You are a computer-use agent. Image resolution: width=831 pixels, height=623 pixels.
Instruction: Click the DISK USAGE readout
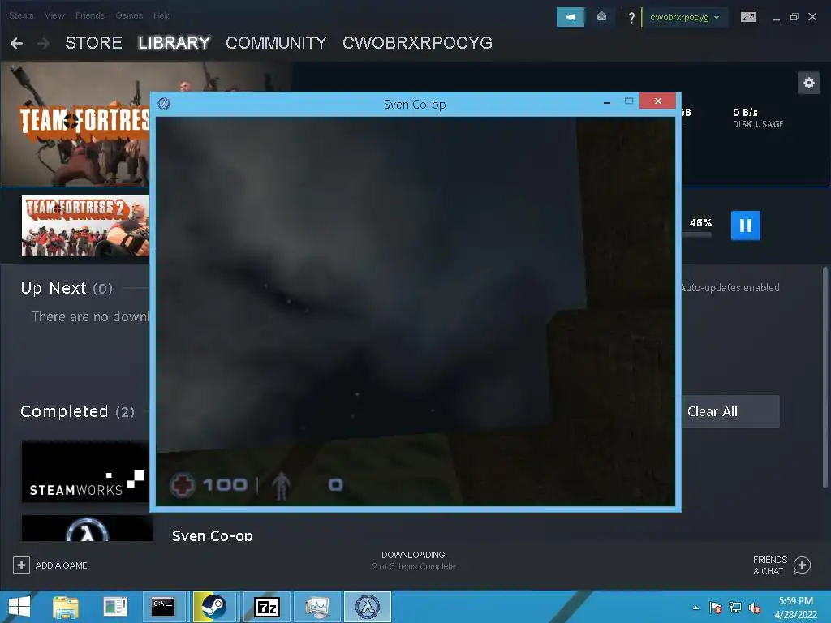758,118
